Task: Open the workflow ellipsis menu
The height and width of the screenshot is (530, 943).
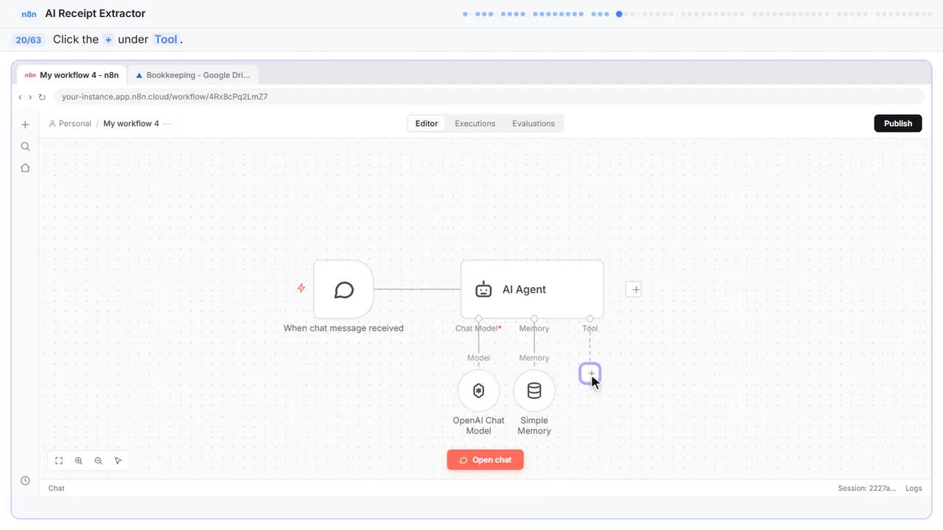Action: pos(168,124)
